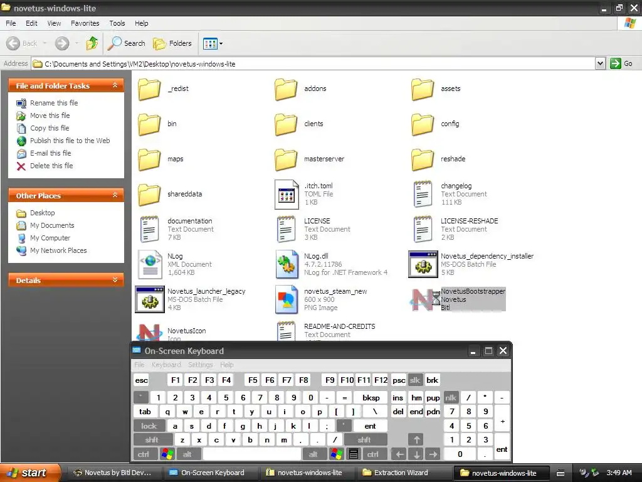Click Delete this file link

pyautogui.click(x=51, y=166)
